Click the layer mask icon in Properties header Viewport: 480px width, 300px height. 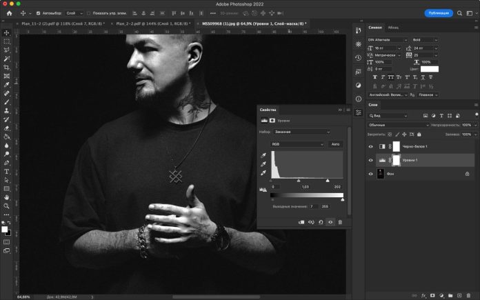(272, 121)
